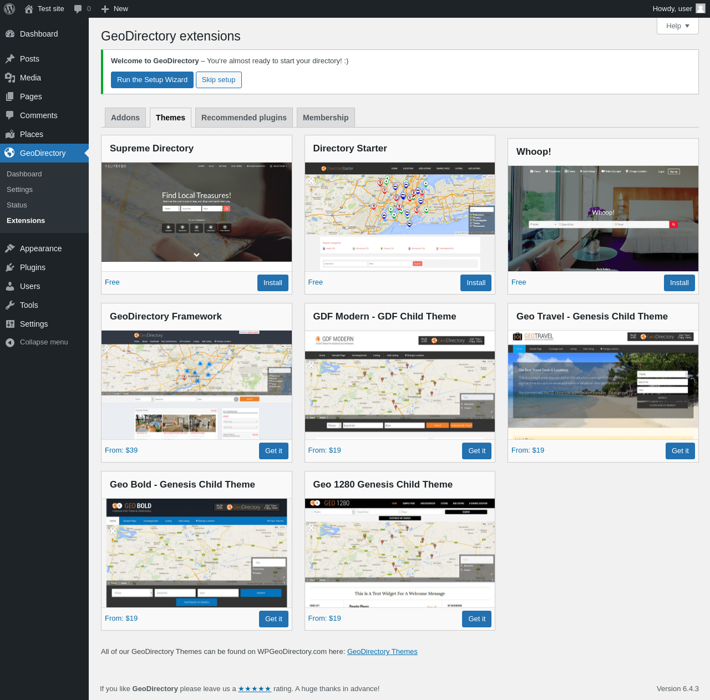Follow the GeoDirectory Themes link
The image size is (710, 700).
coord(382,652)
